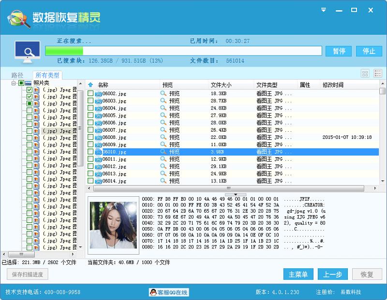Click the 照片类 category image icon

tap(28, 82)
